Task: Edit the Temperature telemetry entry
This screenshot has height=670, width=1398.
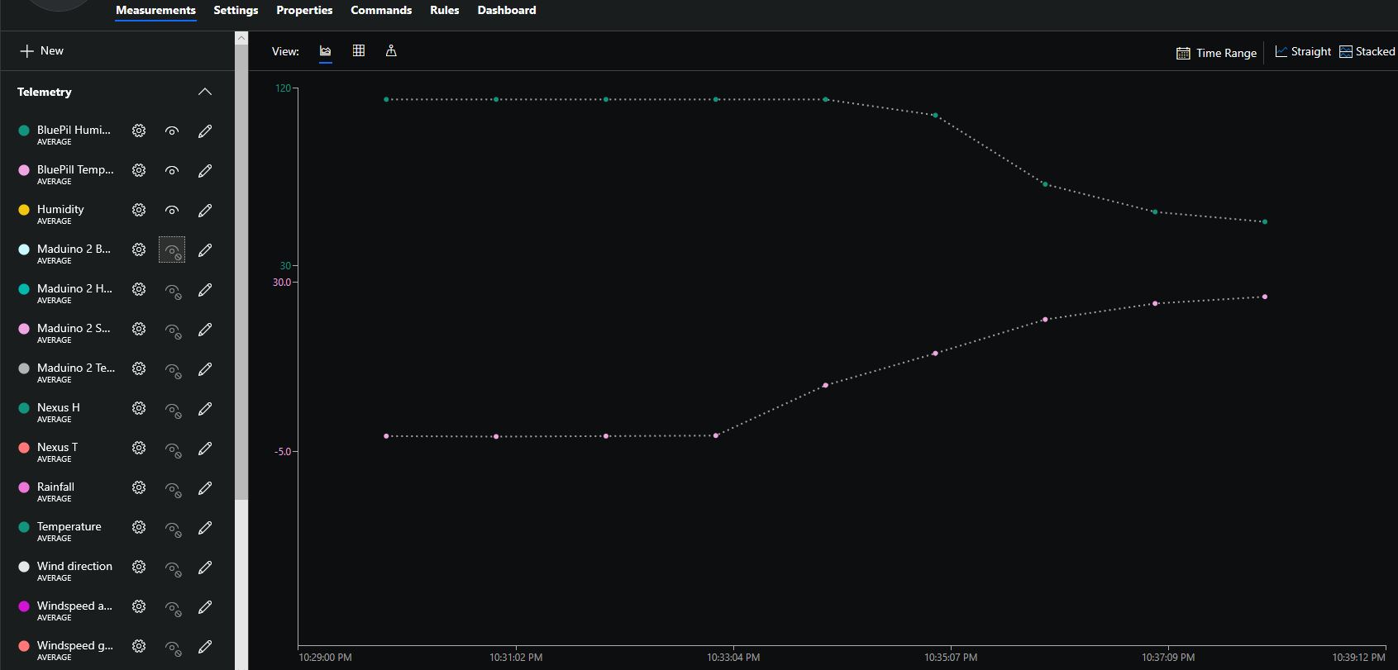Action: [x=205, y=527]
